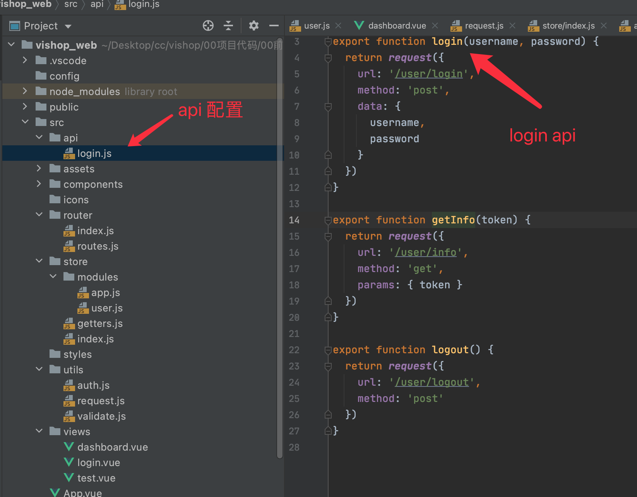The height and width of the screenshot is (497, 637).
Task: Expand the components folder
Action: pyautogui.click(x=39, y=184)
